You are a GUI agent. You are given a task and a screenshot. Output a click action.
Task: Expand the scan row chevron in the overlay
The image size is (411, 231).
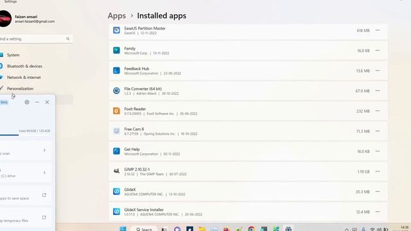(44, 150)
